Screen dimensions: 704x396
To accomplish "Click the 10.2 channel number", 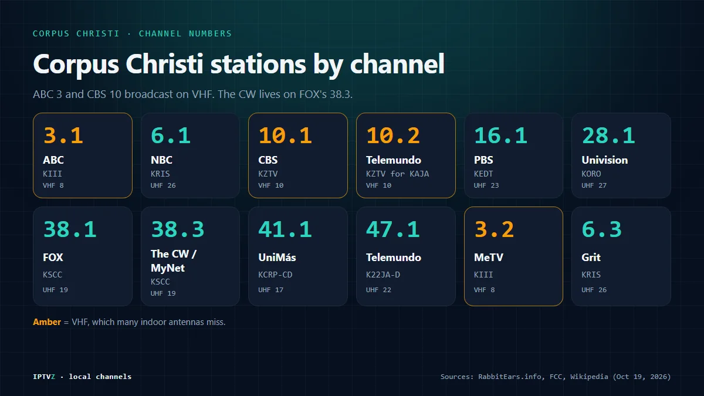I will tap(393, 136).
